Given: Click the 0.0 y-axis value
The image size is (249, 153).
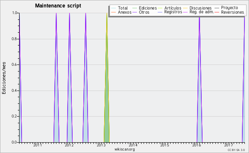Looking at the screenshot, I should (x=14, y=142).
